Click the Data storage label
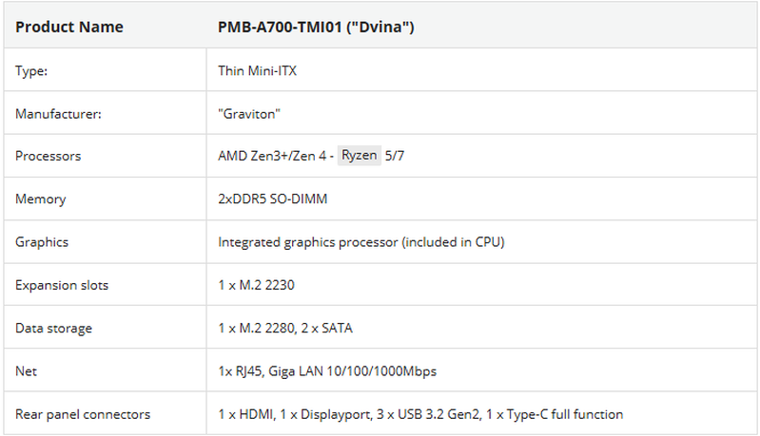Viewport: 760px width, 436px height. [x=54, y=328]
